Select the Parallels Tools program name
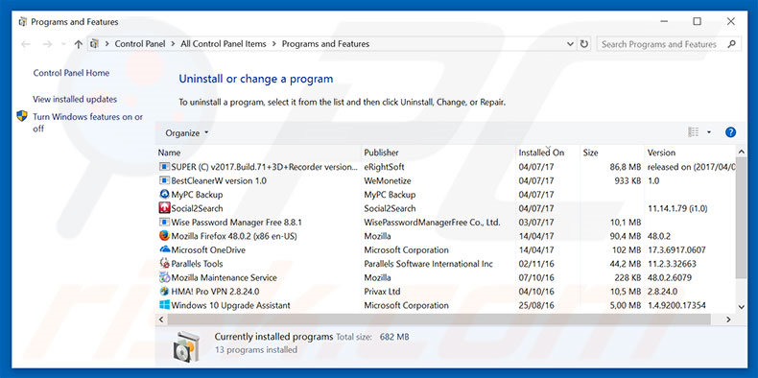Viewport: 758px width, 378px height. point(197,264)
